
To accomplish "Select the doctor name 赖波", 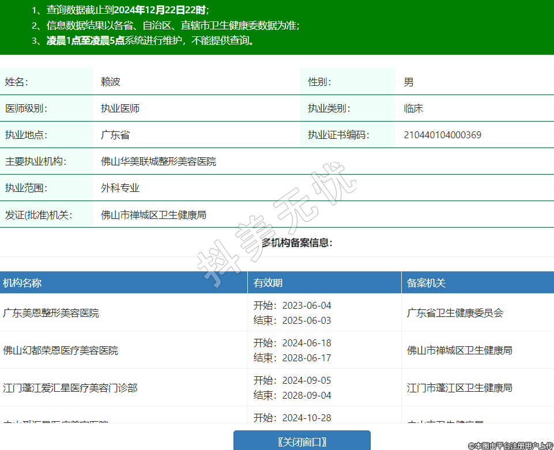I will [x=111, y=82].
